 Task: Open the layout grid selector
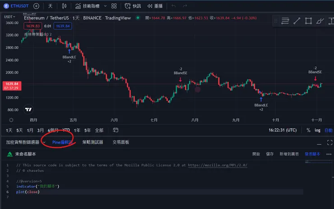click(114, 6)
